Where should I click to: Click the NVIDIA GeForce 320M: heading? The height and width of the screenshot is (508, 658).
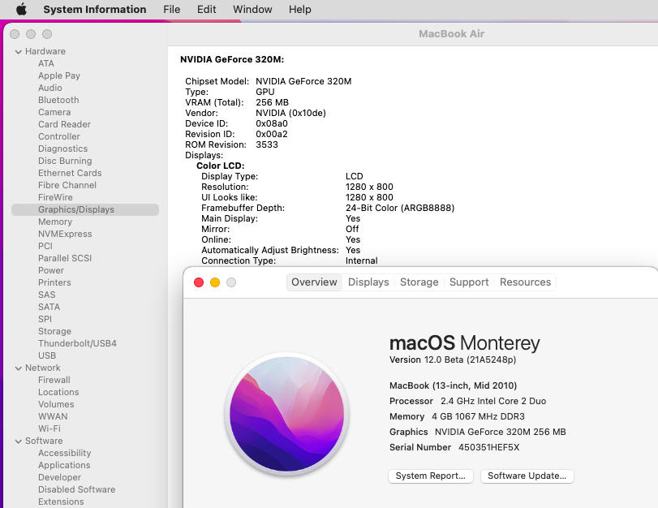pyautogui.click(x=232, y=59)
